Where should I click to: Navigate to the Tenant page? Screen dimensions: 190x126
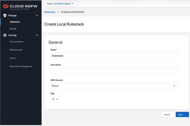click(13, 58)
